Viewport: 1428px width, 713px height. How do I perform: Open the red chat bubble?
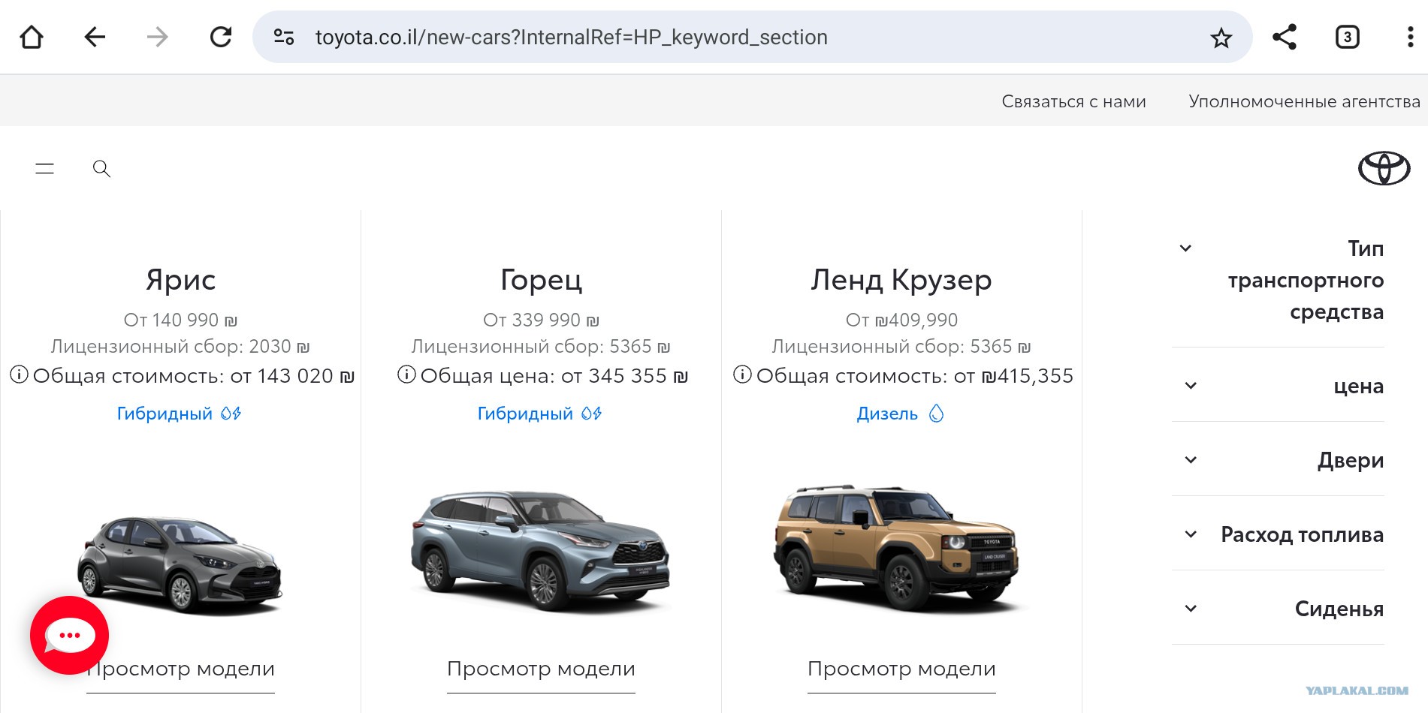70,636
